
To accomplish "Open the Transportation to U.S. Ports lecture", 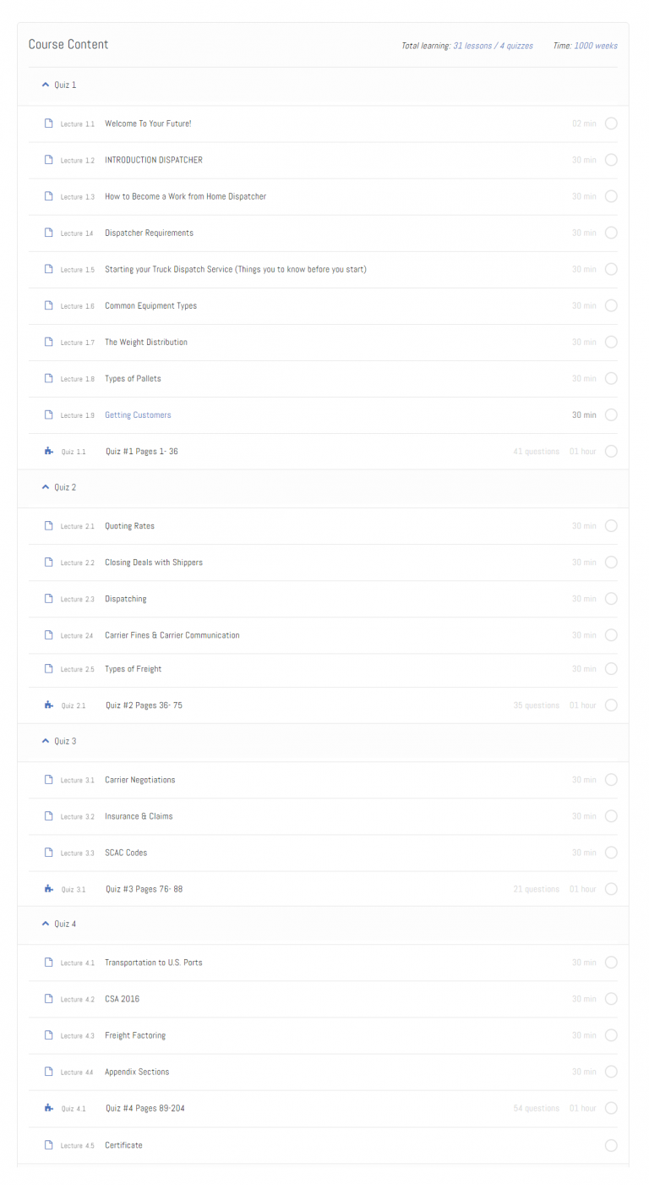I will (153, 963).
